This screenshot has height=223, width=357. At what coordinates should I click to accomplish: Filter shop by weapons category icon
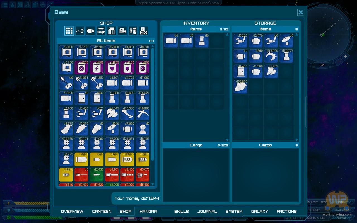pyautogui.click(x=101, y=31)
